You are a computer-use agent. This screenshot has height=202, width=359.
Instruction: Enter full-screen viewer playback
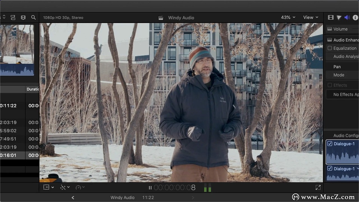click(x=318, y=187)
